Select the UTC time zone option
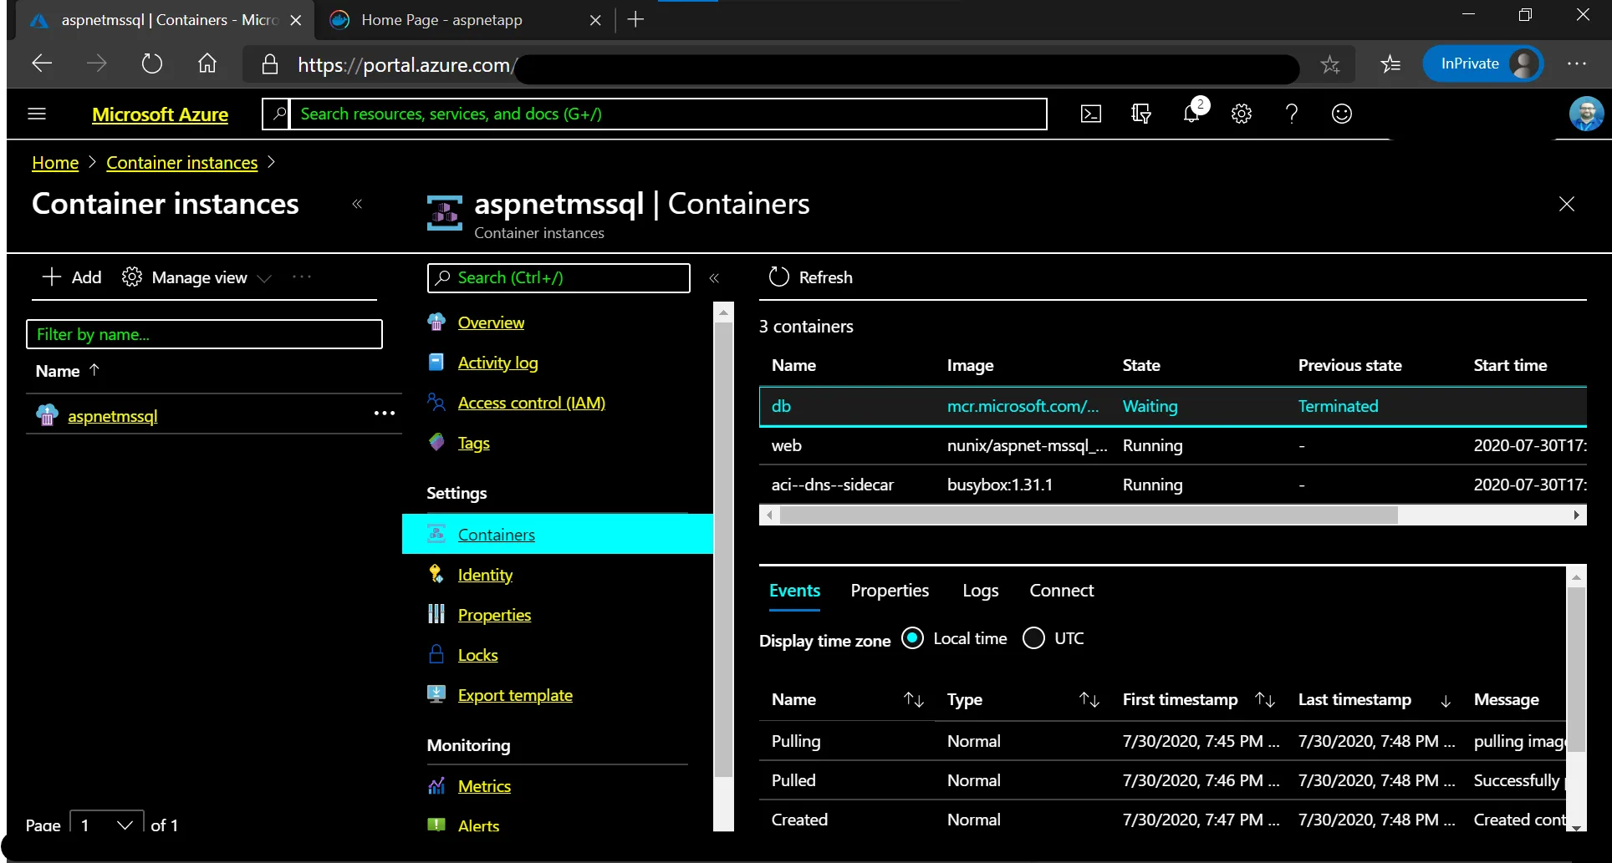The width and height of the screenshot is (1612, 863). (x=1034, y=638)
